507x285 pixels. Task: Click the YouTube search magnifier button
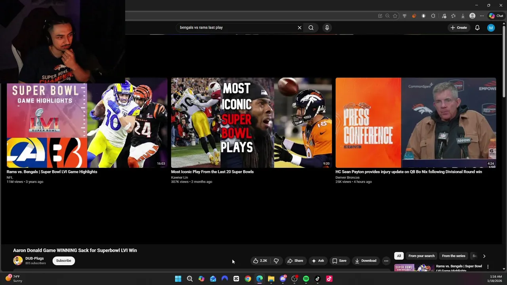coord(311,28)
